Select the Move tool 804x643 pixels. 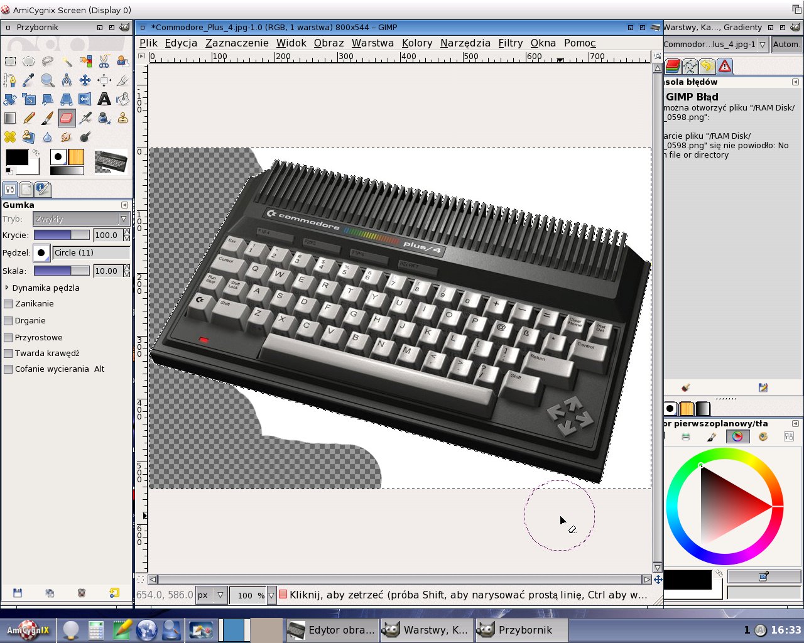85,80
